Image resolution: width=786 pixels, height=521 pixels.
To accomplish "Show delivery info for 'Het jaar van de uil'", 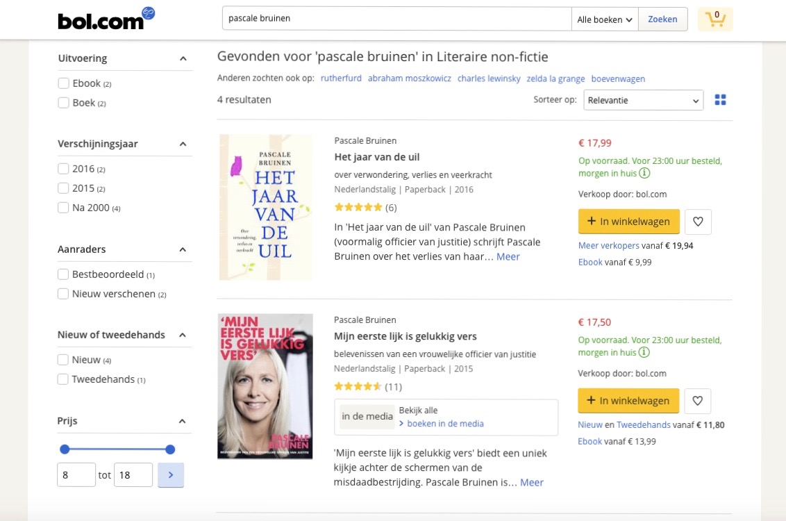I will (x=644, y=174).
